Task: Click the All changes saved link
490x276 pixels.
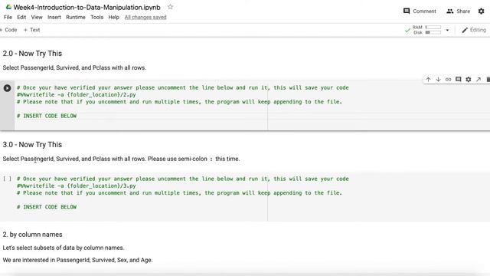Action: point(145,17)
